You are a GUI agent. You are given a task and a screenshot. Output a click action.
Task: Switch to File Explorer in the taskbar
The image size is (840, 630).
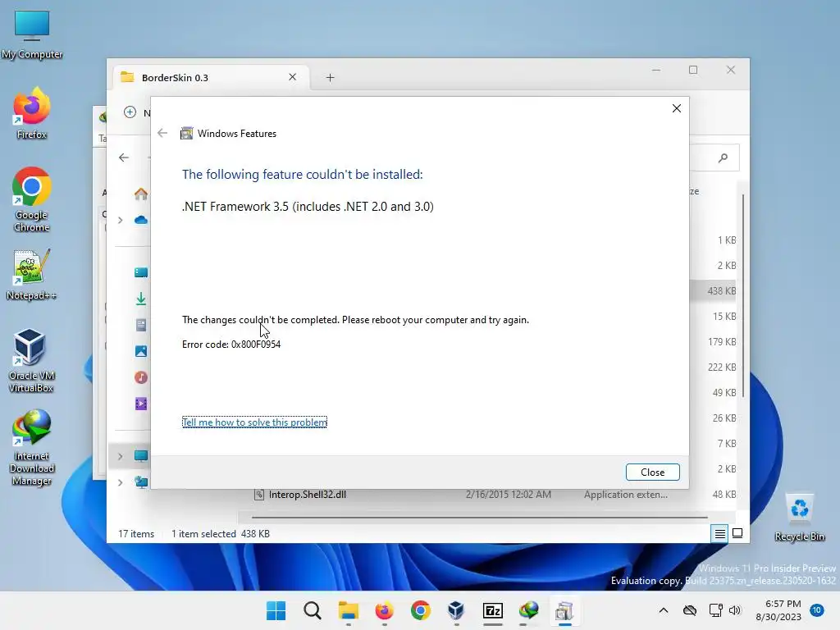(x=348, y=610)
